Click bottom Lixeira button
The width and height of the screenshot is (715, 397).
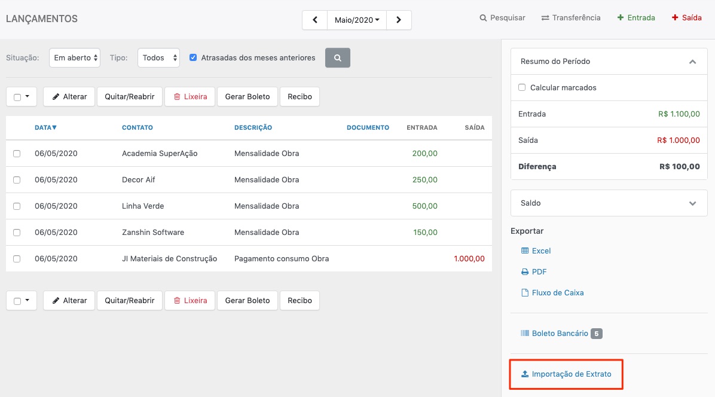tap(190, 300)
